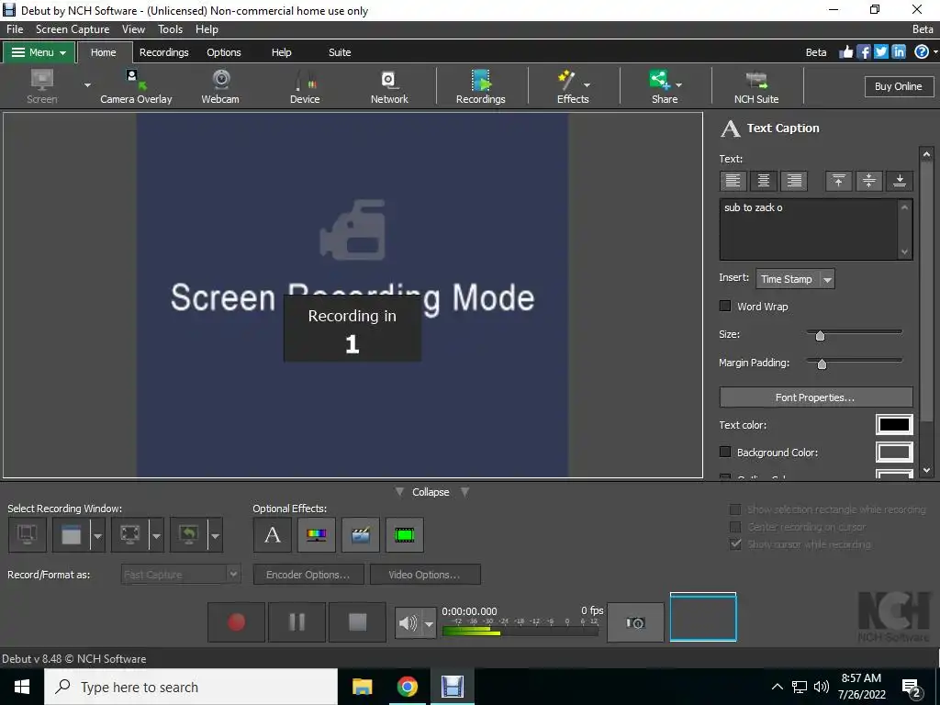Align caption text right
Viewport: 940px width, 705px height.
point(794,181)
